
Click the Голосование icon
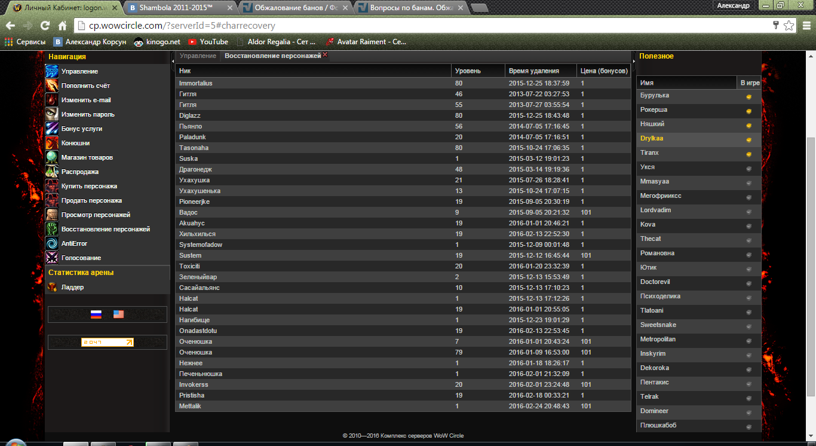point(52,258)
